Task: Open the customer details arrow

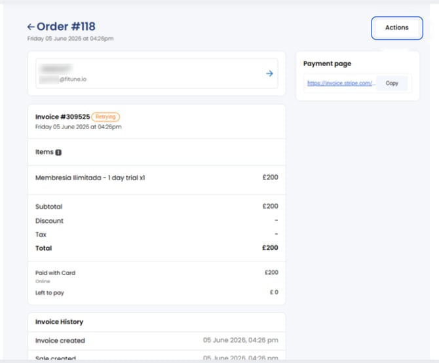Action: tap(269, 73)
